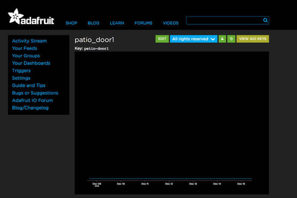Open the All rights reserved license dropdown
297x198 pixels.
(x=193, y=39)
